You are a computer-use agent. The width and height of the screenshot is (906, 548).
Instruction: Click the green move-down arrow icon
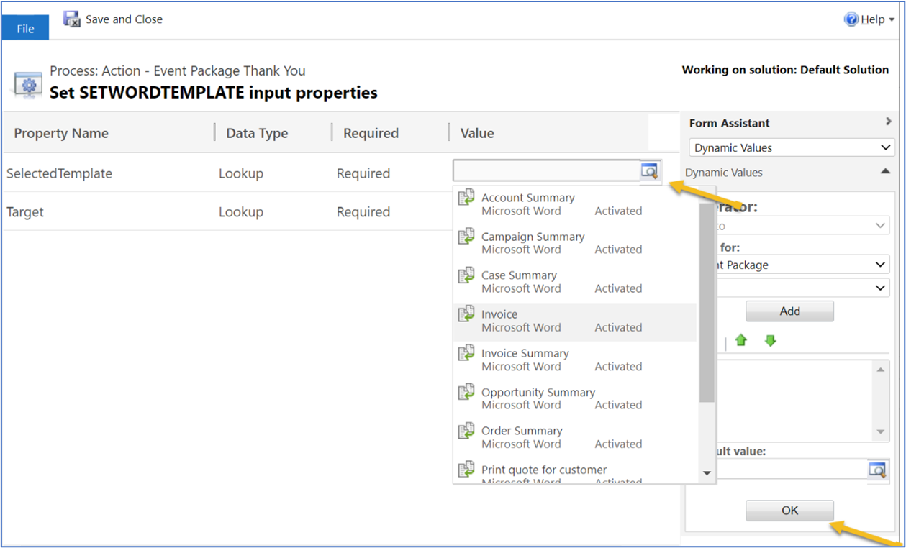tap(770, 340)
